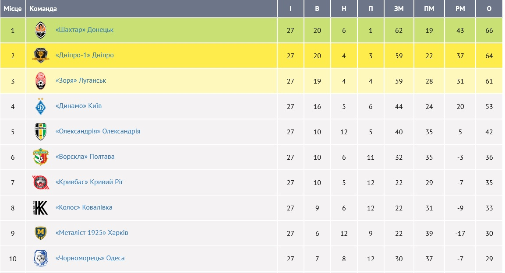The width and height of the screenshot is (505, 273).
Task: Follow the «Зоря» Луганськ link
Action: click(x=81, y=80)
